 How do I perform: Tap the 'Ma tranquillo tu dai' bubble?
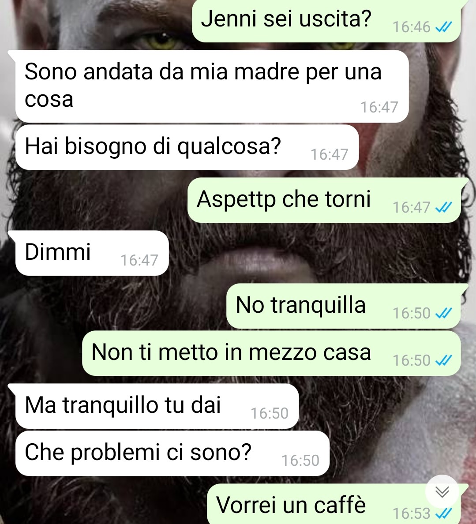157,406
